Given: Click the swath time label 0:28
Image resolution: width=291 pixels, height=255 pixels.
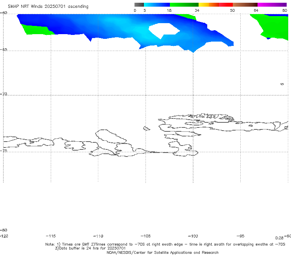Looking at the screenshot, I should (279, 238).
